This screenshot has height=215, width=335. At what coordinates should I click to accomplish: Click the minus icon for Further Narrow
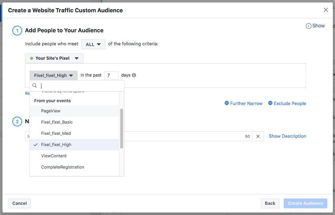[x=227, y=103]
